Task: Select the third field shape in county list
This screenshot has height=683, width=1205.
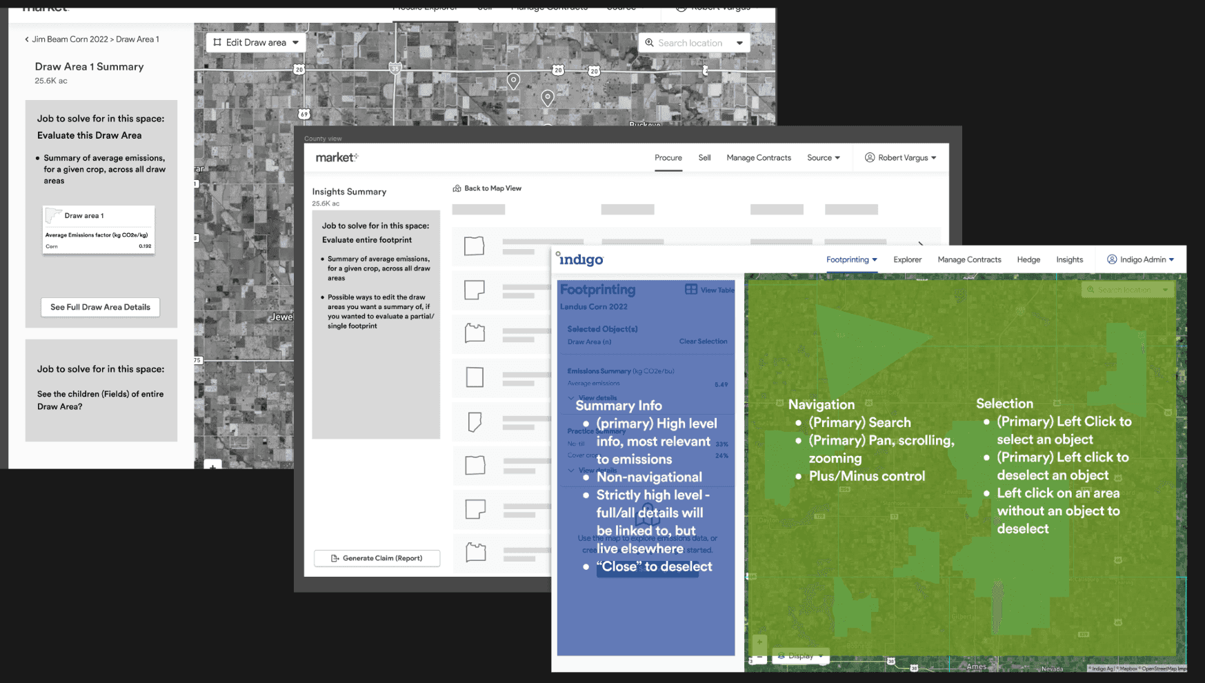Action: pyautogui.click(x=475, y=333)
